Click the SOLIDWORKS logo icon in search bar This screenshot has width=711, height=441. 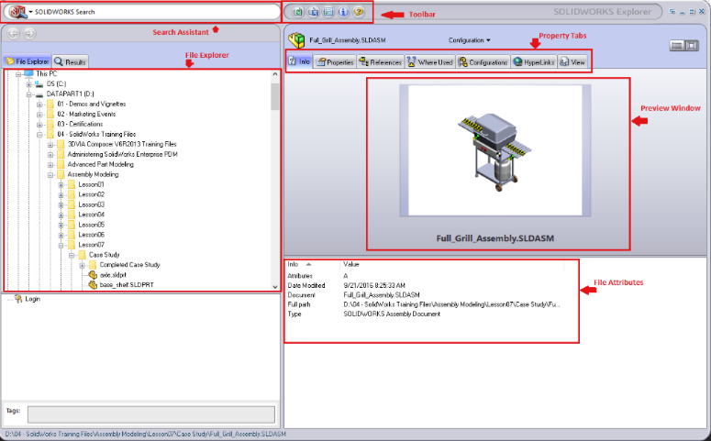[x=17, y=12]
